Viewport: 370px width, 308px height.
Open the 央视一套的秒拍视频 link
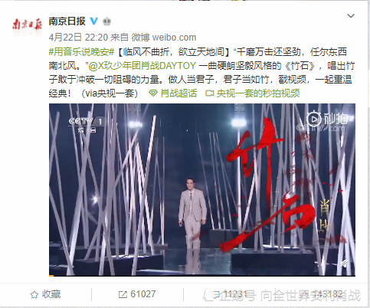point(258,93)
